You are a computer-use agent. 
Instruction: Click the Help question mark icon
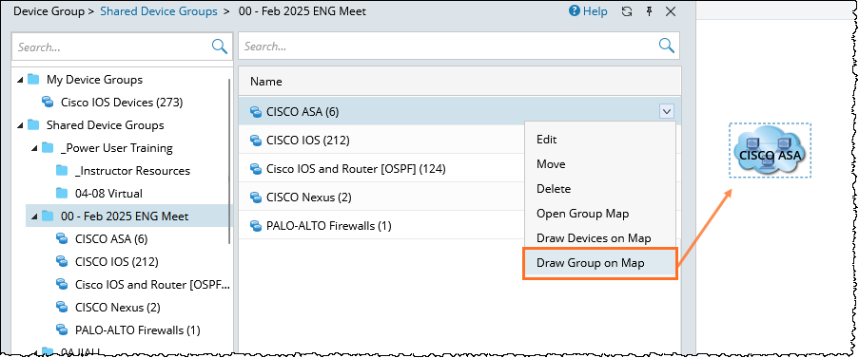click(575, 11)
